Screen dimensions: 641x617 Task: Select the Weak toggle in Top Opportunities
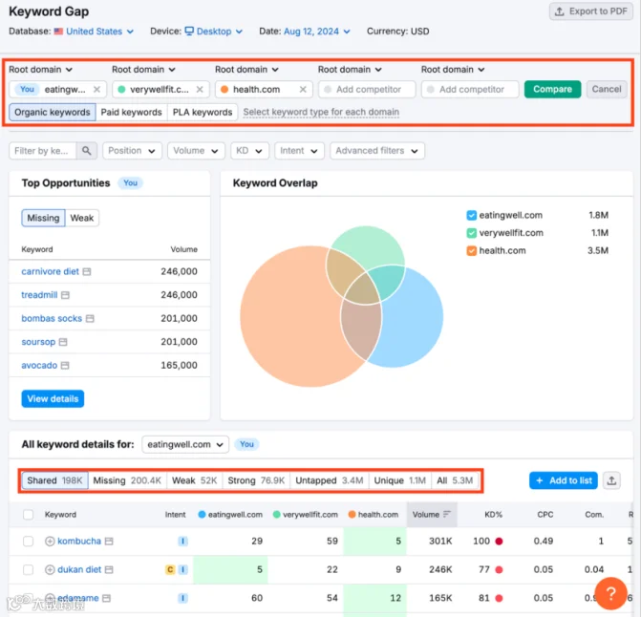[x=82, y=218]
